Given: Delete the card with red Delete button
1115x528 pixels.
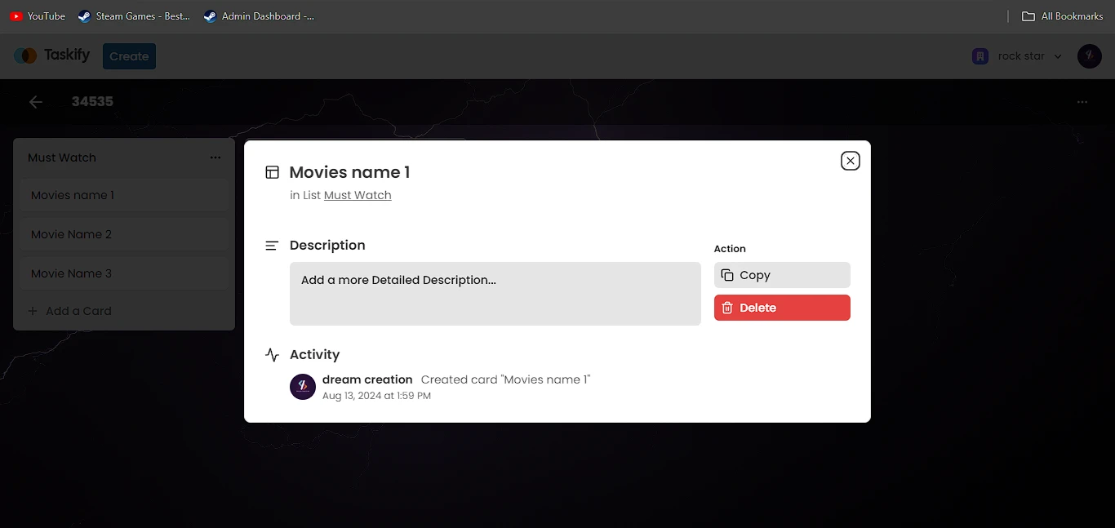Looking at the screenshot, I should 782,308.
